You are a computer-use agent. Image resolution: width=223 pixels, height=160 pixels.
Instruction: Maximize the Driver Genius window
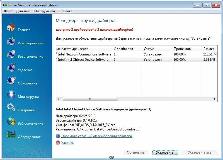coord(207,5)
